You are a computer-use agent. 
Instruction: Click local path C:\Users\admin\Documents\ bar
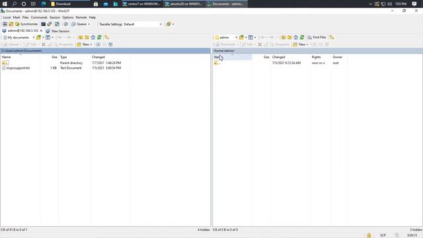105,51
